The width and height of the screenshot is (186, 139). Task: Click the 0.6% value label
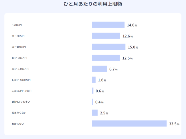click(x=100, y=91)
